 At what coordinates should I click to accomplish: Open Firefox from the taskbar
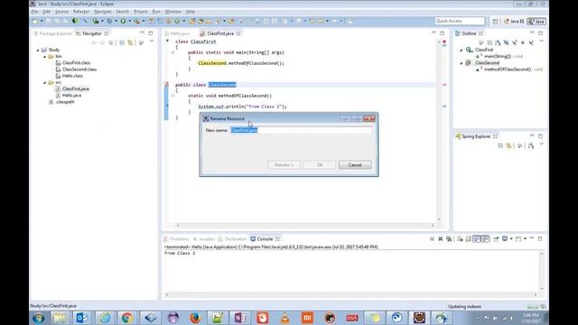(195, 318)
